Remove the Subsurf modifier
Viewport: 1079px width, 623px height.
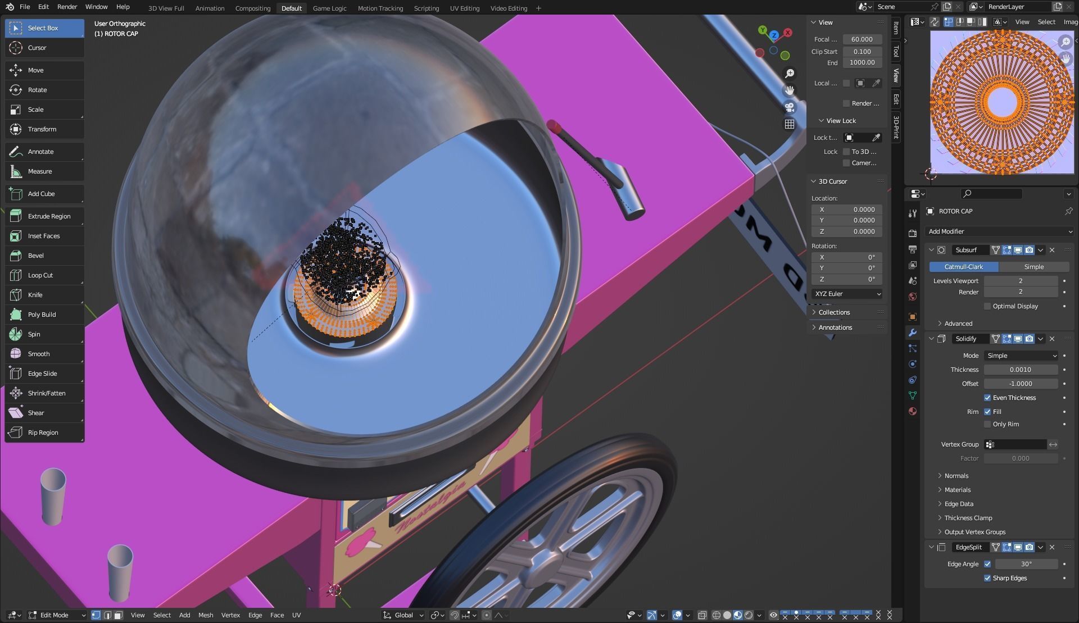(1052, 250)
